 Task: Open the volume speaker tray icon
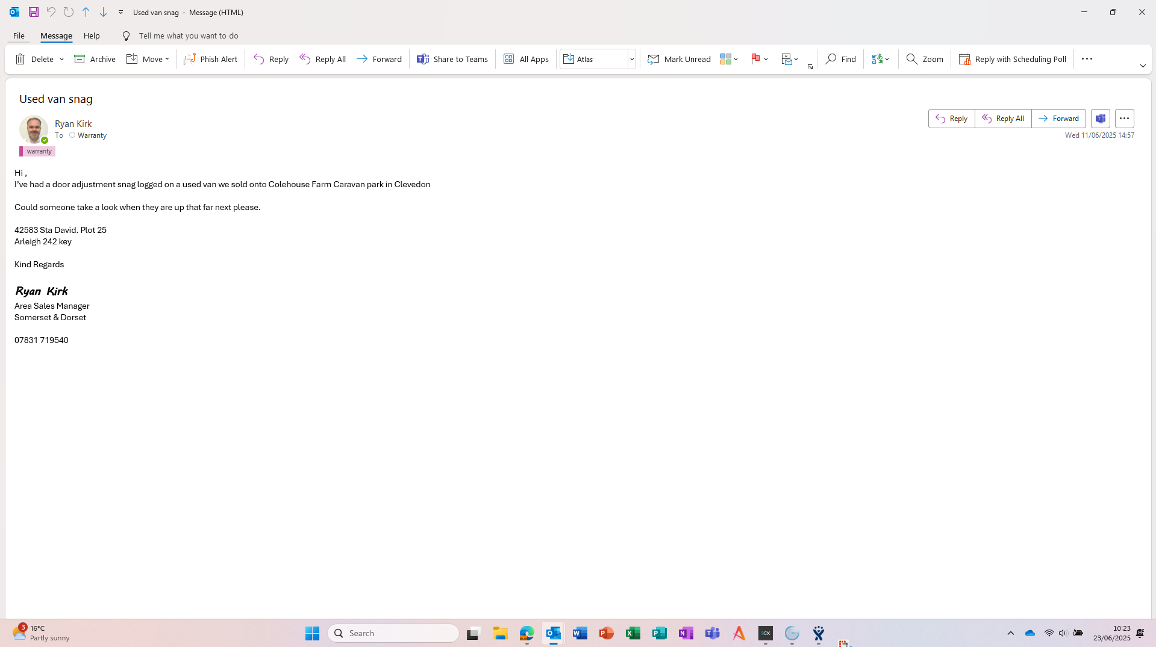click(x=1063, y=633)
